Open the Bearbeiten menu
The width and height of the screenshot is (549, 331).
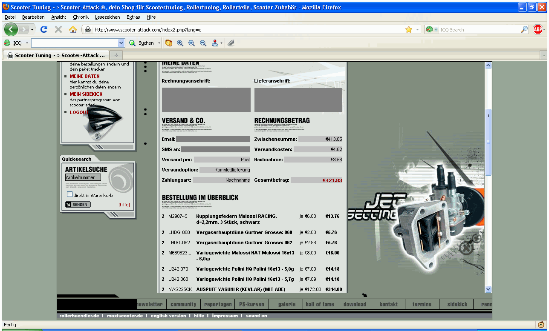point(33,17)
